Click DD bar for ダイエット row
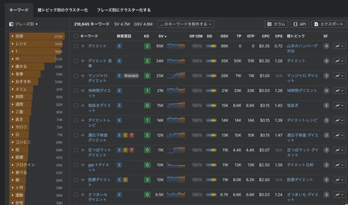Viewport: 348px width, 205px height. [x=211, y=46]
